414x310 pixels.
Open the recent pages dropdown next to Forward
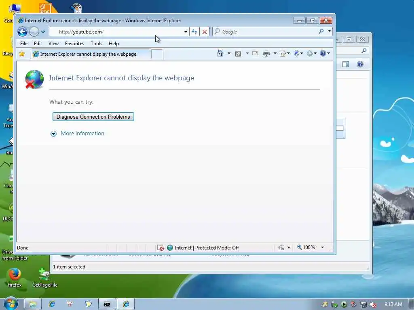[43, 32]
